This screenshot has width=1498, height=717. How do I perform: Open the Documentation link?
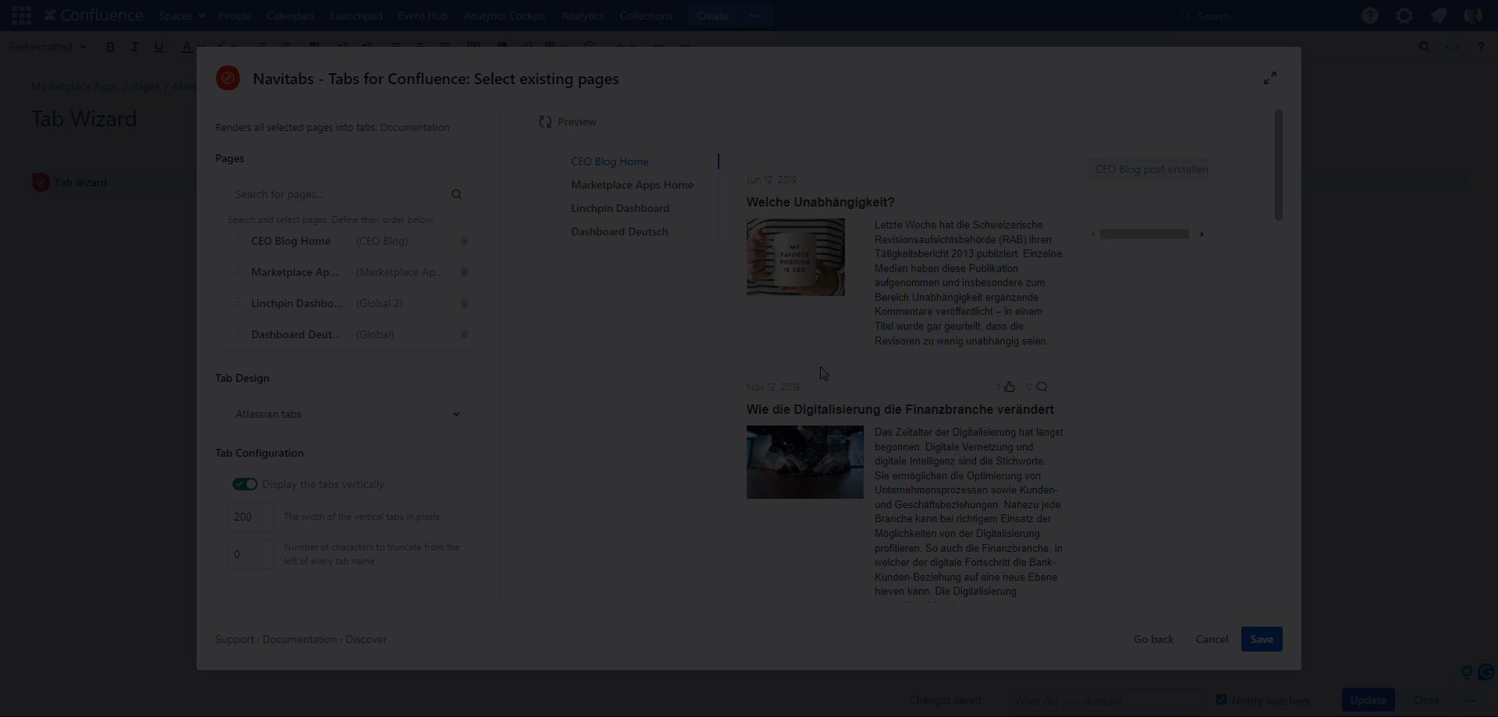[x=300, y=639]
